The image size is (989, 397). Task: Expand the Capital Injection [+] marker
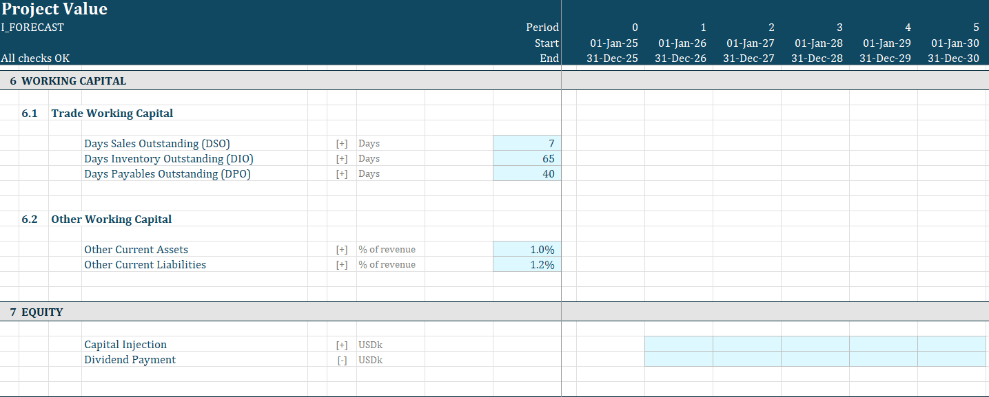[342, 344]
